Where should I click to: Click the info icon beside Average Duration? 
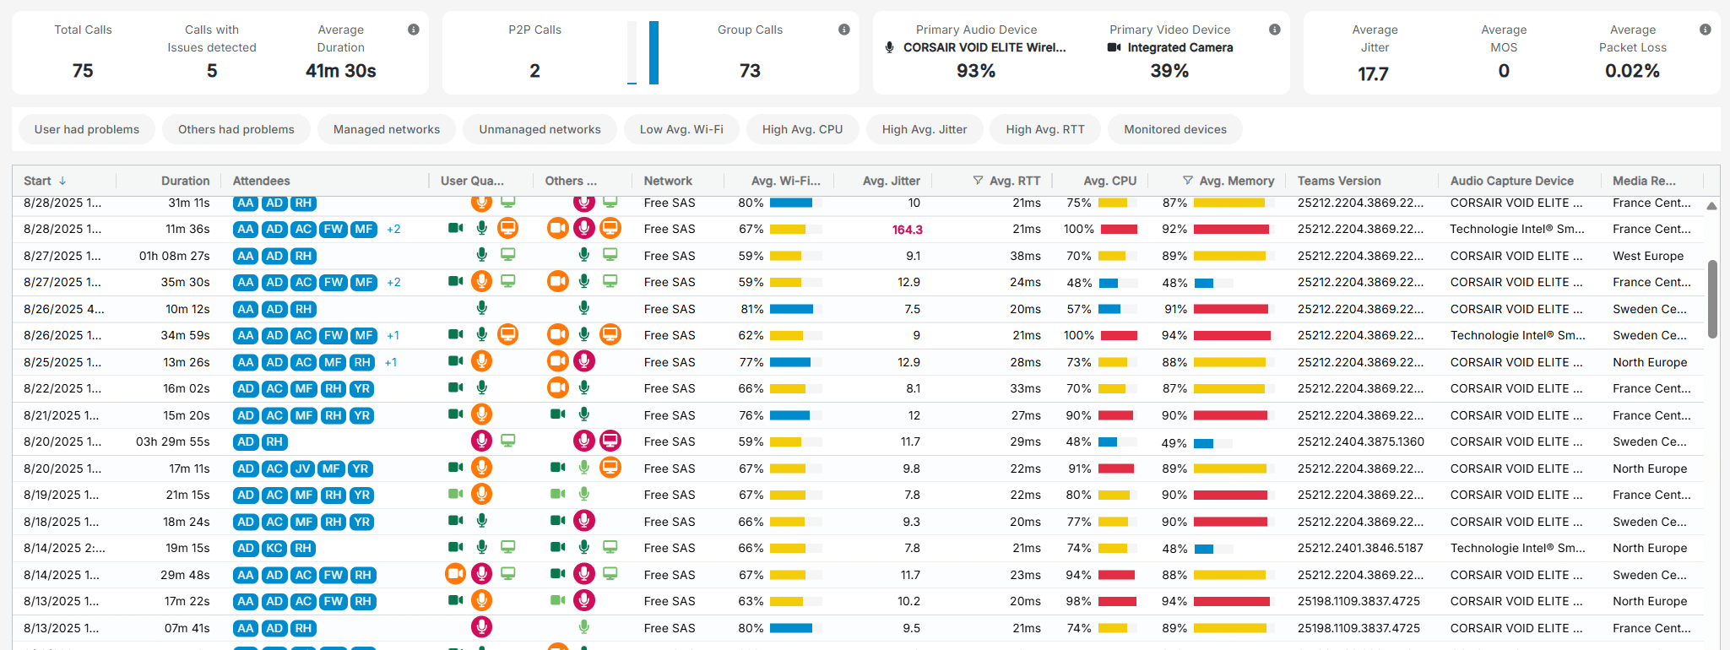coord(414,30)
